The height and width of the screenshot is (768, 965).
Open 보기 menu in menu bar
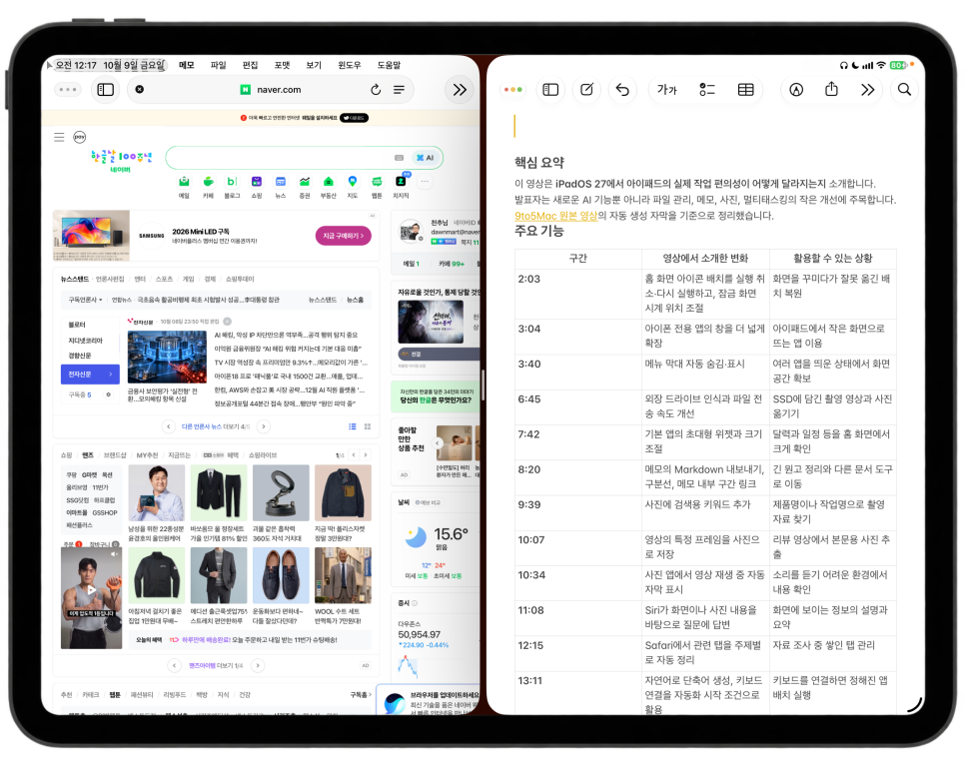coord(314,65)
